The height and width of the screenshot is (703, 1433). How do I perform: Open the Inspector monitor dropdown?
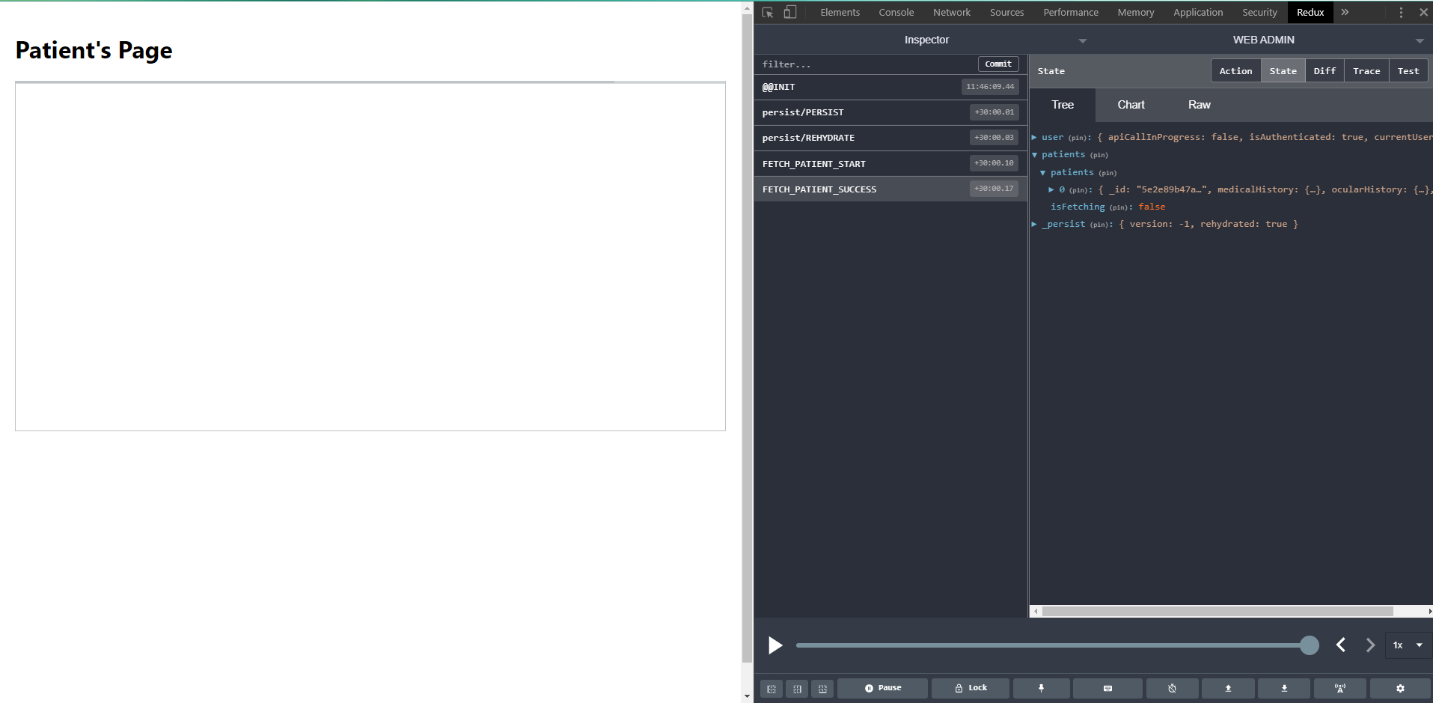point(926,40)
